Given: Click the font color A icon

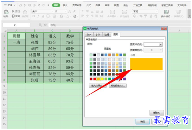Looking at the screenshot, I should click(x=67, y=16).
